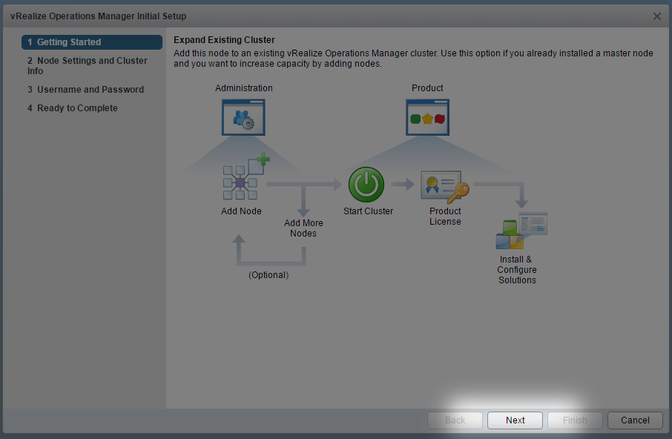672x439 pixels.
Task: Click the disabled Finish button
Action: coord(575,420)
